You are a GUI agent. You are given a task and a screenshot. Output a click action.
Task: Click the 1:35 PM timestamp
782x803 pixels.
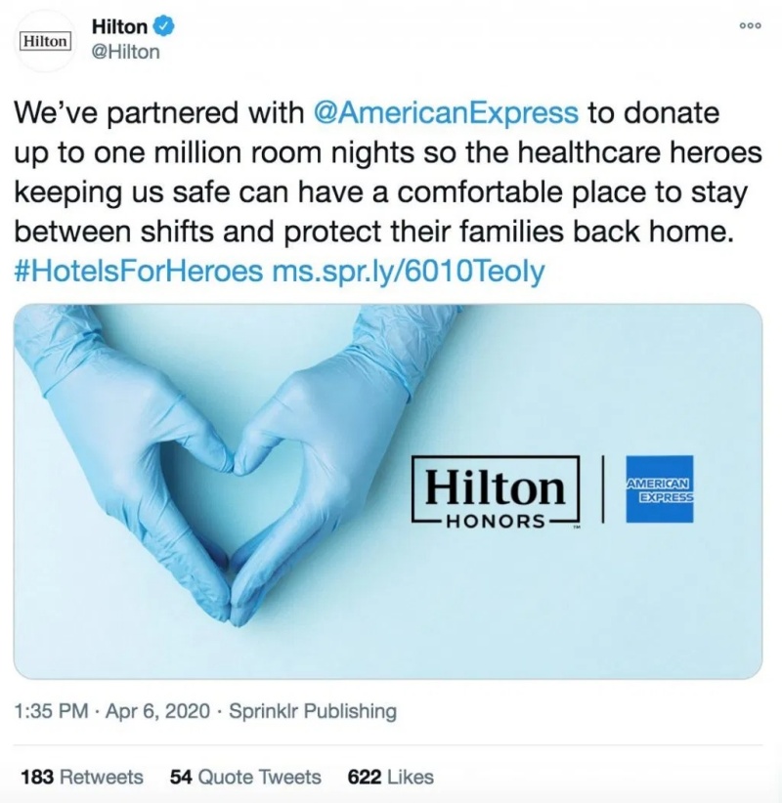tap(51, 711)
